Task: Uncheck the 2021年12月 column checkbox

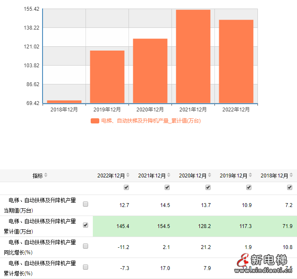Action: (x=167, y=187)
